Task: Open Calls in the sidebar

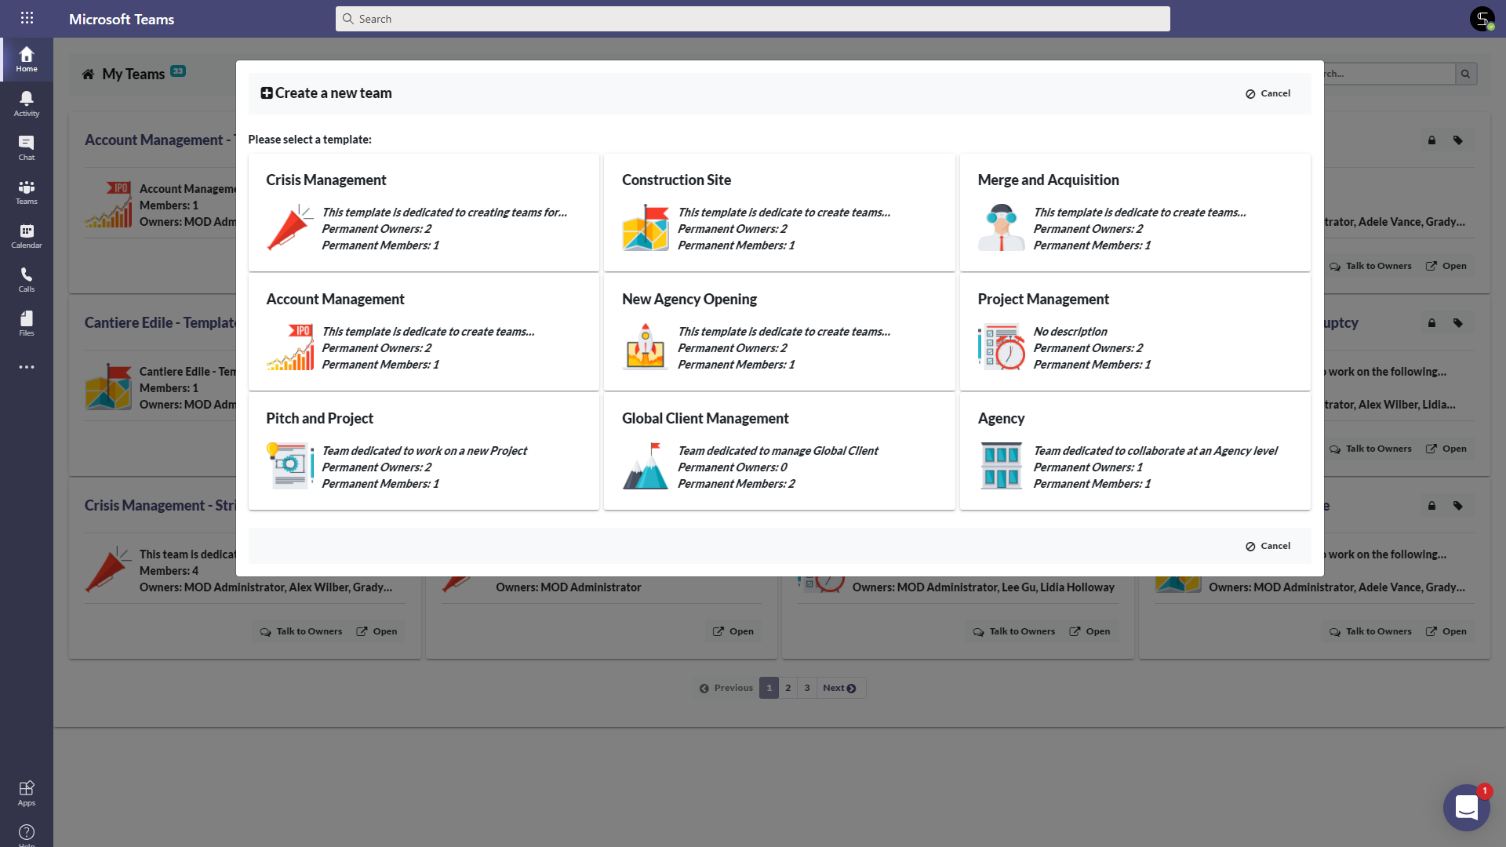Action: [x=27, y=278]
